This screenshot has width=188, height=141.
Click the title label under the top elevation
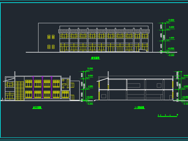95,58
